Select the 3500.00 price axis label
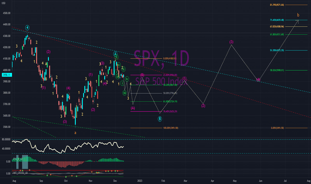The image size is (311, 184). 7,127
